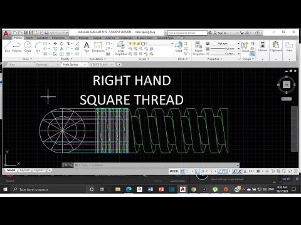Open Layer Properties manager
This screenshot has width=301, height=225.
coord(121,48)
